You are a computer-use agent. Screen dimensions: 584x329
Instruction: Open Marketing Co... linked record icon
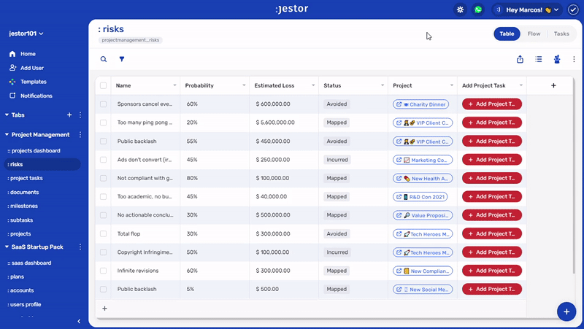tap(399, 160)
